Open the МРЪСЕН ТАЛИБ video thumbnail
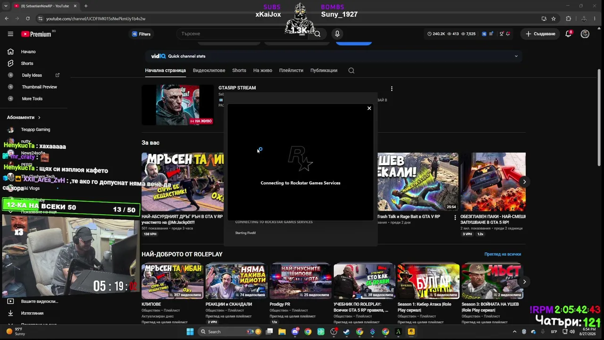This screenshot has width=604, height=340. (x=183, y=181)
